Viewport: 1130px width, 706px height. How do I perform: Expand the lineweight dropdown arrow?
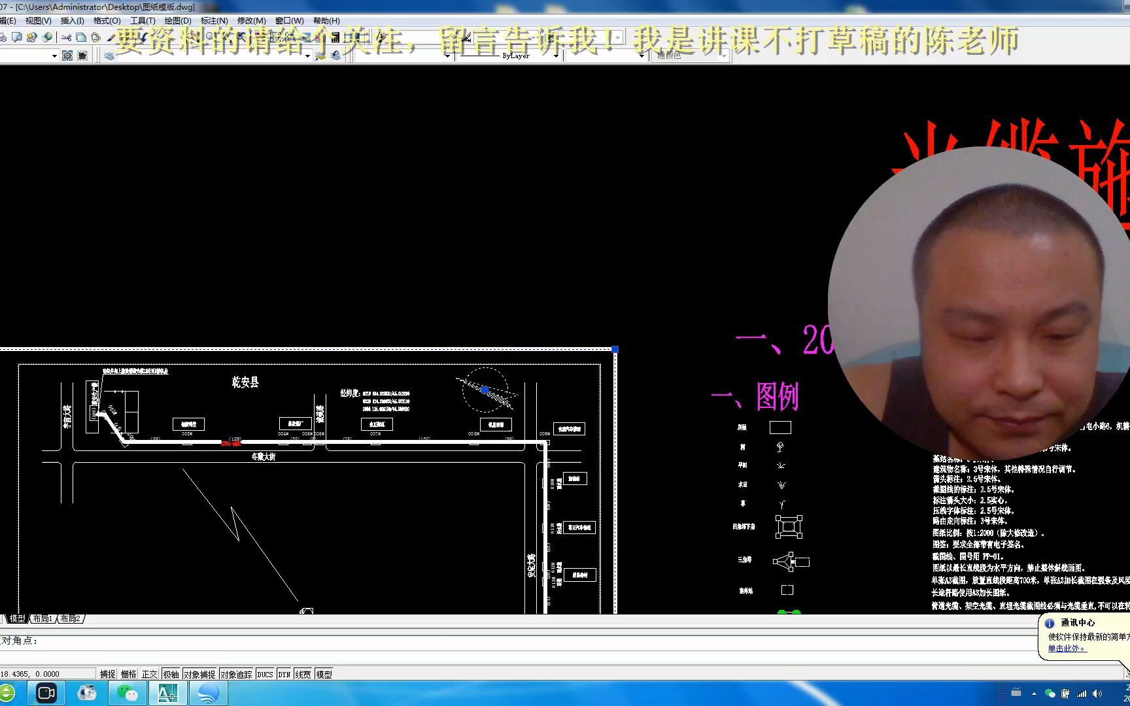[642, 56]
